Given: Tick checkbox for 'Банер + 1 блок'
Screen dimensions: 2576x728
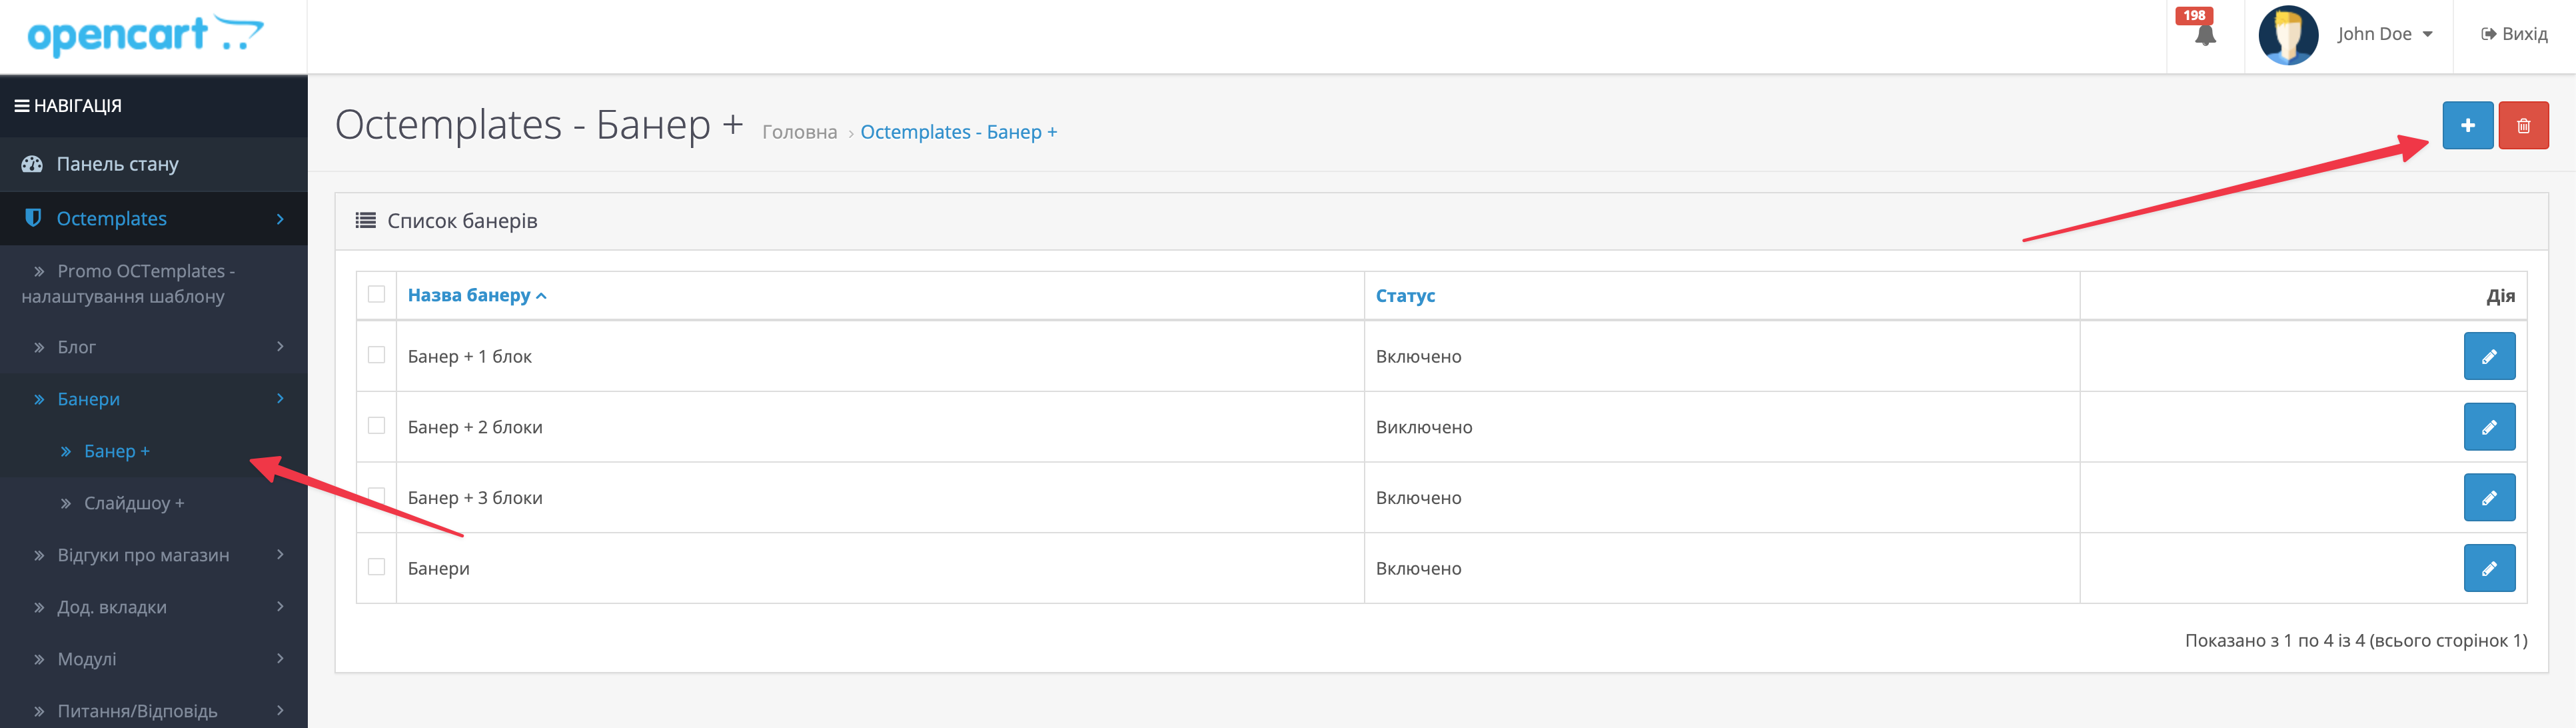Looking at the screenshot, I should click(x=376, y=355).
